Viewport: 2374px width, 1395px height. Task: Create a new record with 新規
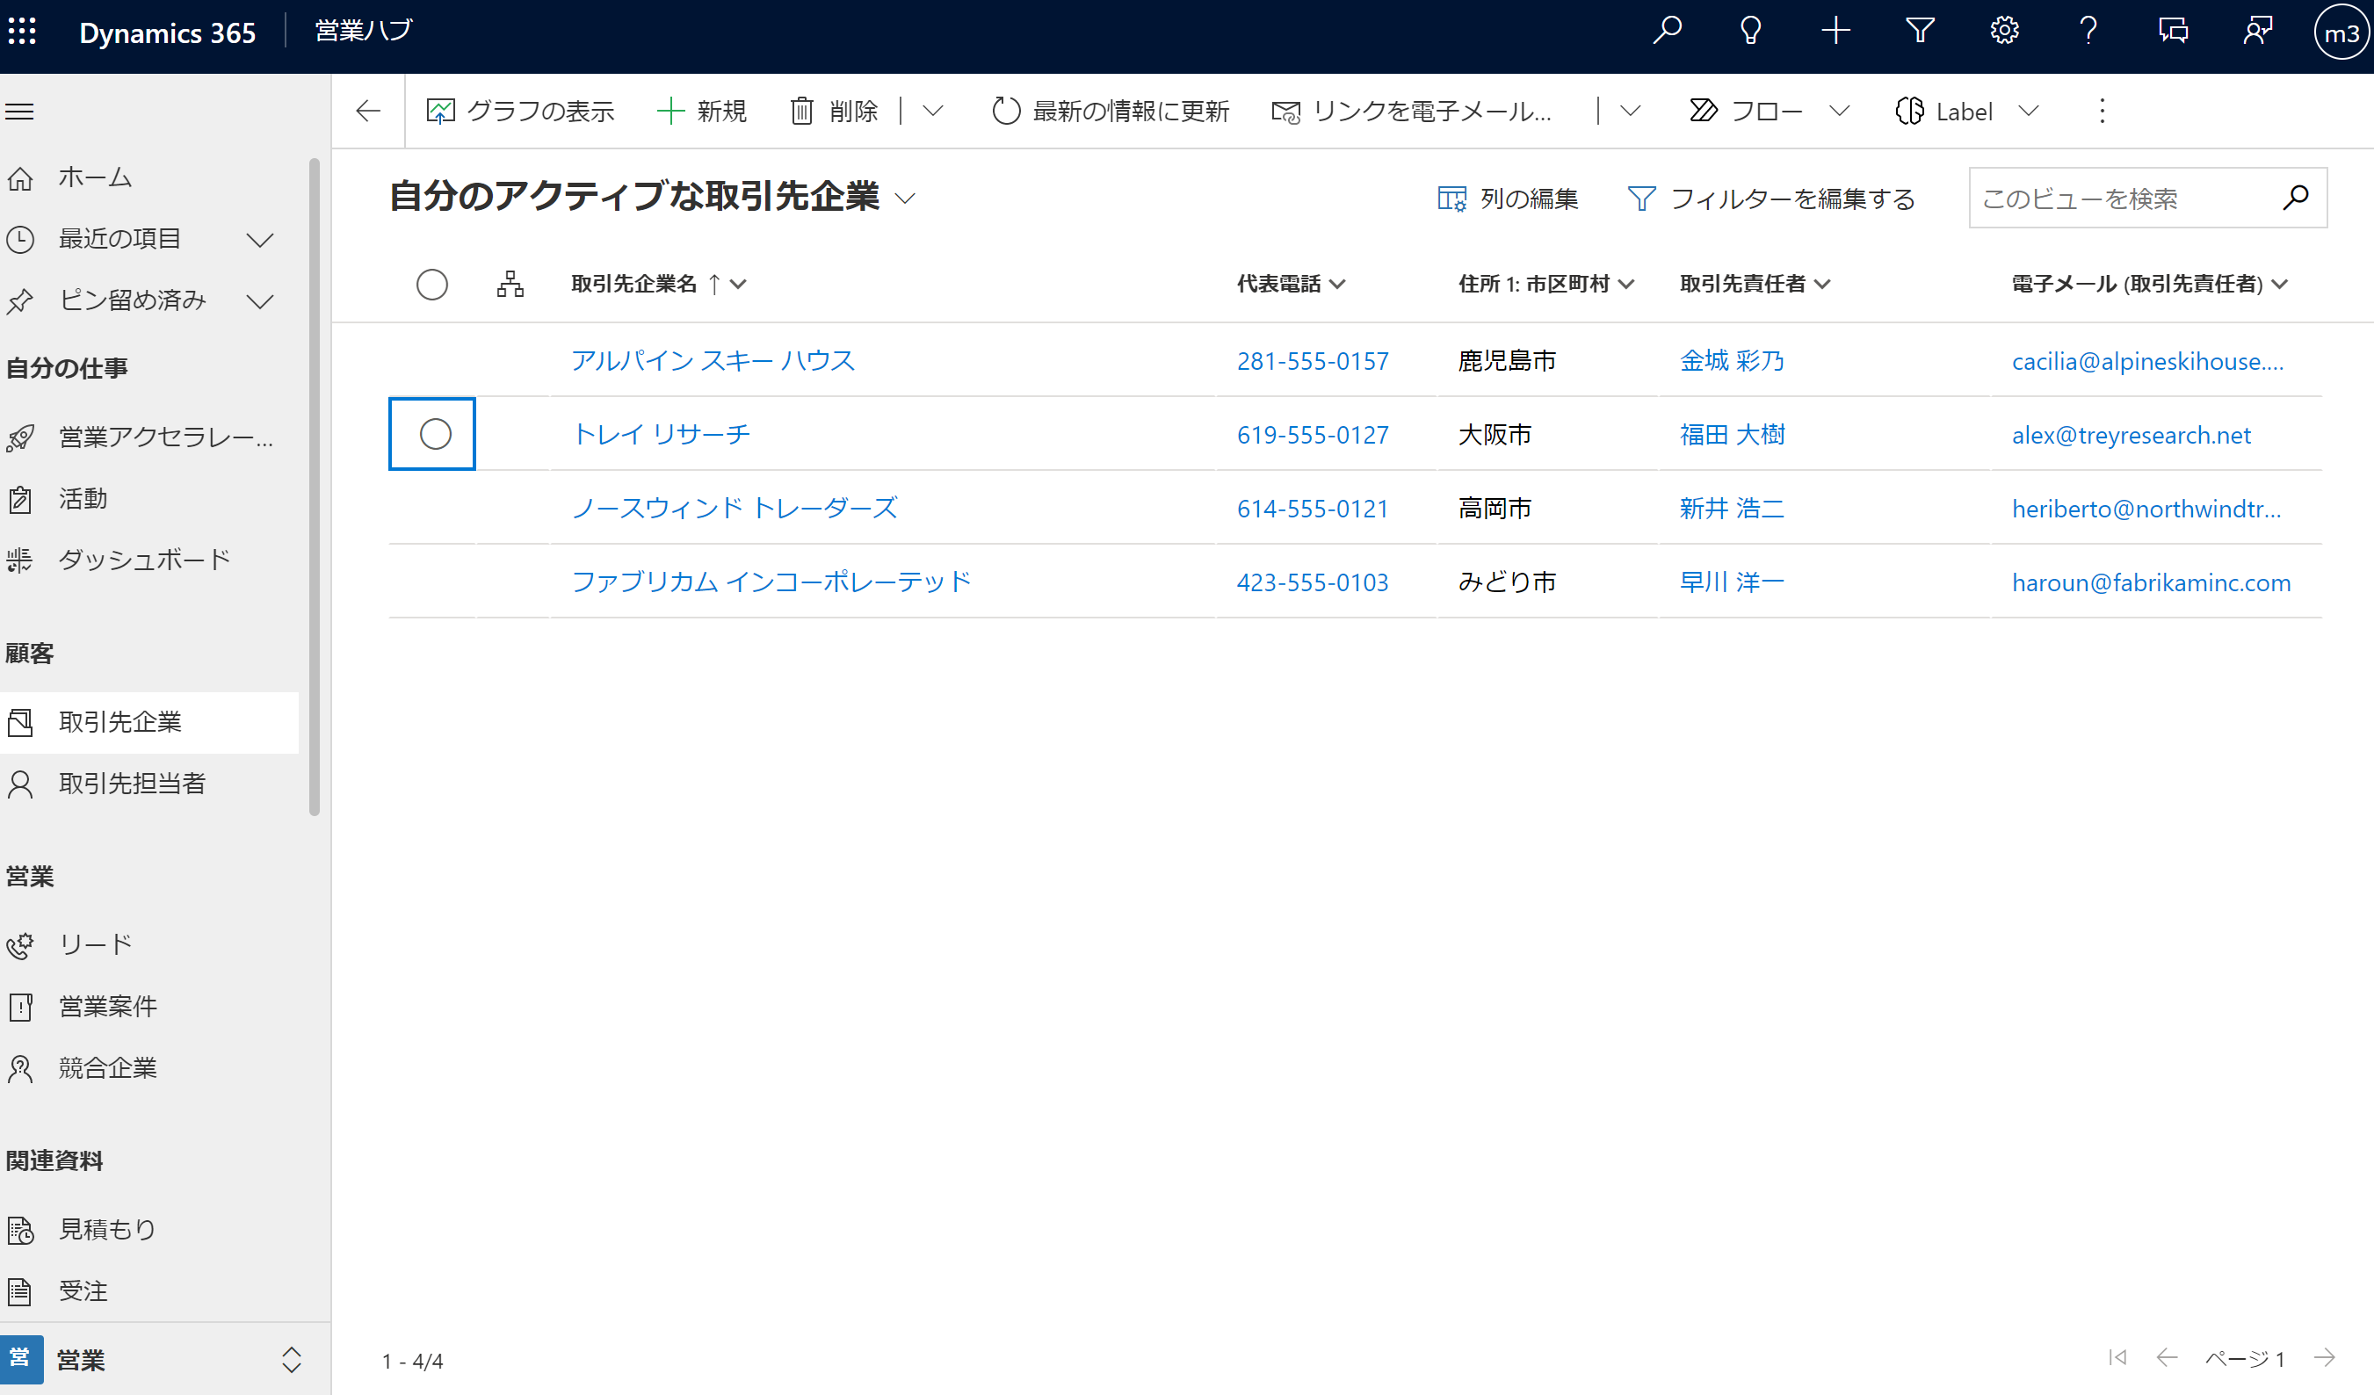click(x=702, y=112)
